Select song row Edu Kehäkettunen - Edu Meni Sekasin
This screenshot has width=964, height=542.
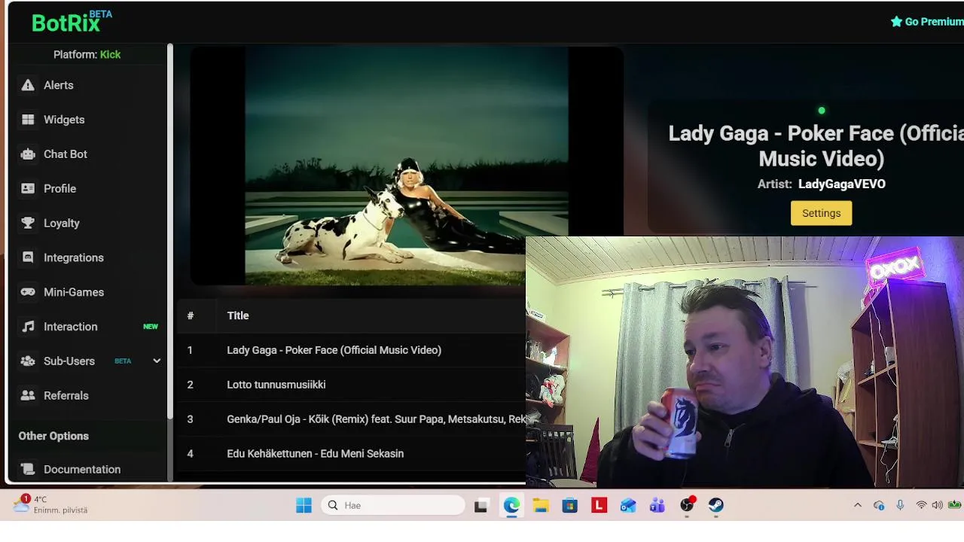click(x=351, y=454)
